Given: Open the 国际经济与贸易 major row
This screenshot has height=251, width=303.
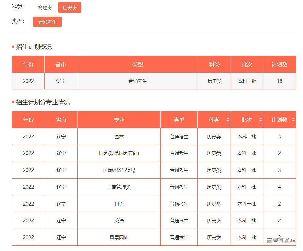Looking at the screenshot, I should click(x=119, y=170).
